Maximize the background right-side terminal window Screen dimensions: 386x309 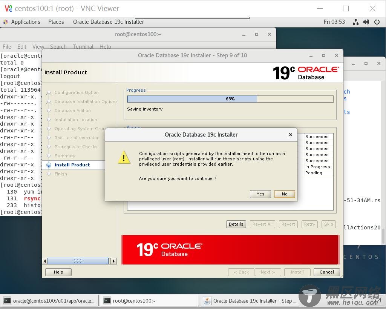pyautogui.click(x=366, y=63)
